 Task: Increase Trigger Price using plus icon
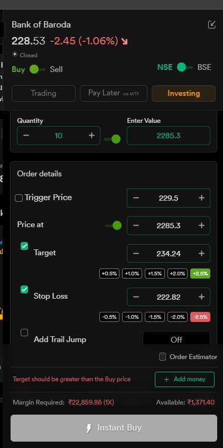click(201, 198)
